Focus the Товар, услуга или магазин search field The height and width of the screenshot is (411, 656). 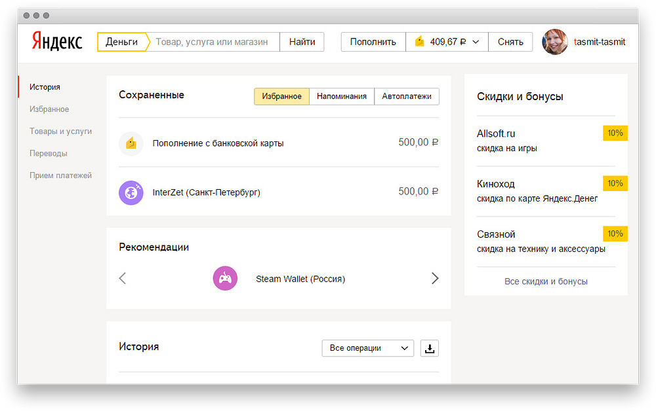pos(213,42)
